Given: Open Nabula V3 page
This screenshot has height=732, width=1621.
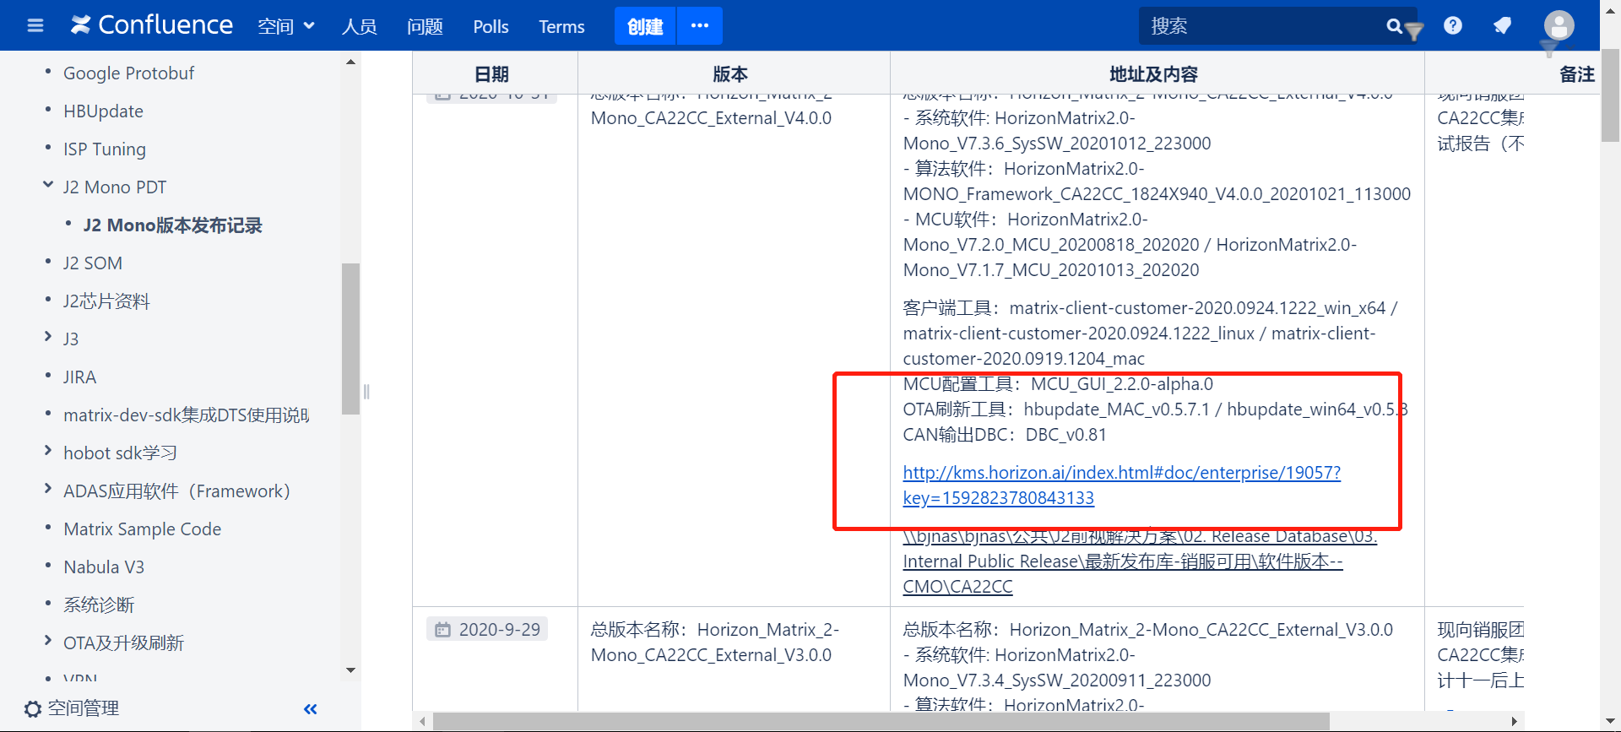Looking at the screenshot, I should point(104,567).
